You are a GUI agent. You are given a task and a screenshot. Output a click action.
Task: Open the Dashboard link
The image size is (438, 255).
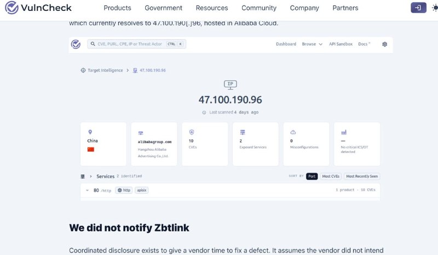tap(286, 44)
